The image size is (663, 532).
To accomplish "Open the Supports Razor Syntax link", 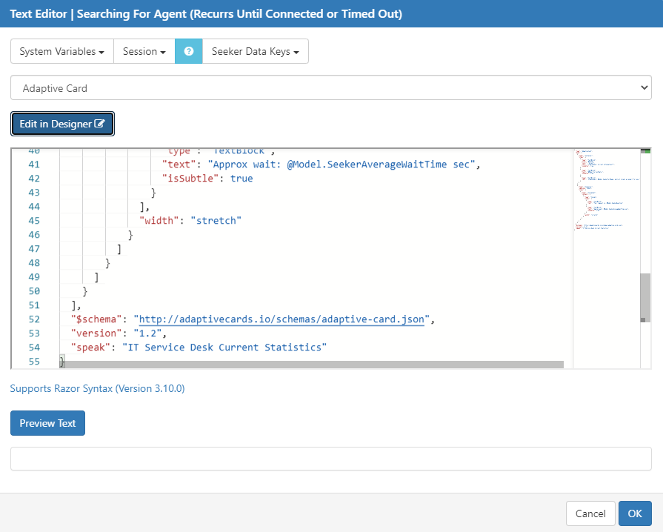I will pyautogui.click(x=97, y=388).
